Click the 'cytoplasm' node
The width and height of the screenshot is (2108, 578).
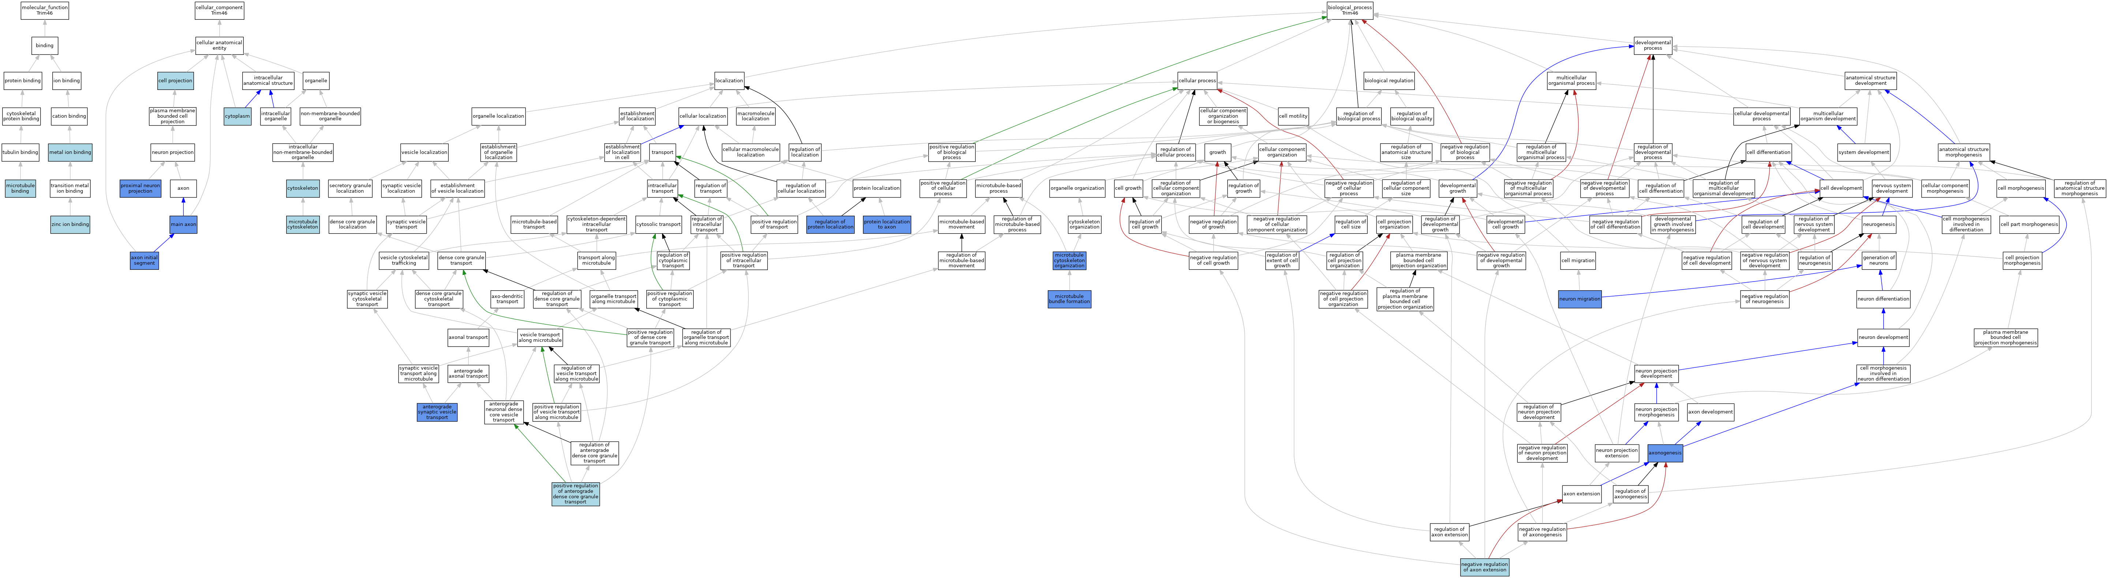click(237, 116)
